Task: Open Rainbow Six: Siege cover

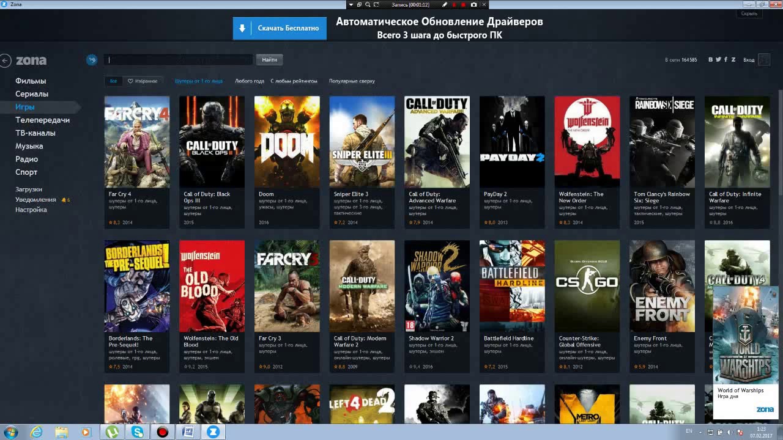Action: click(x=662, y=142)
